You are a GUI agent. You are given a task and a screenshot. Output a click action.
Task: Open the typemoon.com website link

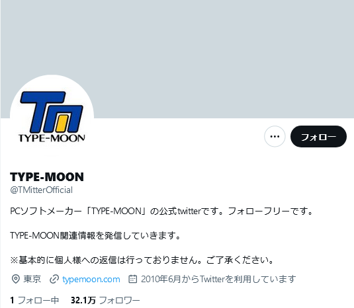[x=91, y=279]
